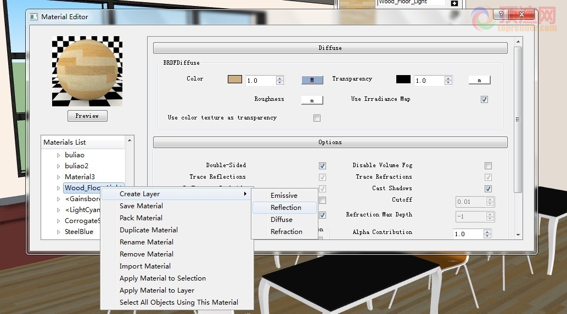Toggle Trace Reflections checkbox
This screenshot has width=567, height=314.
322,177
